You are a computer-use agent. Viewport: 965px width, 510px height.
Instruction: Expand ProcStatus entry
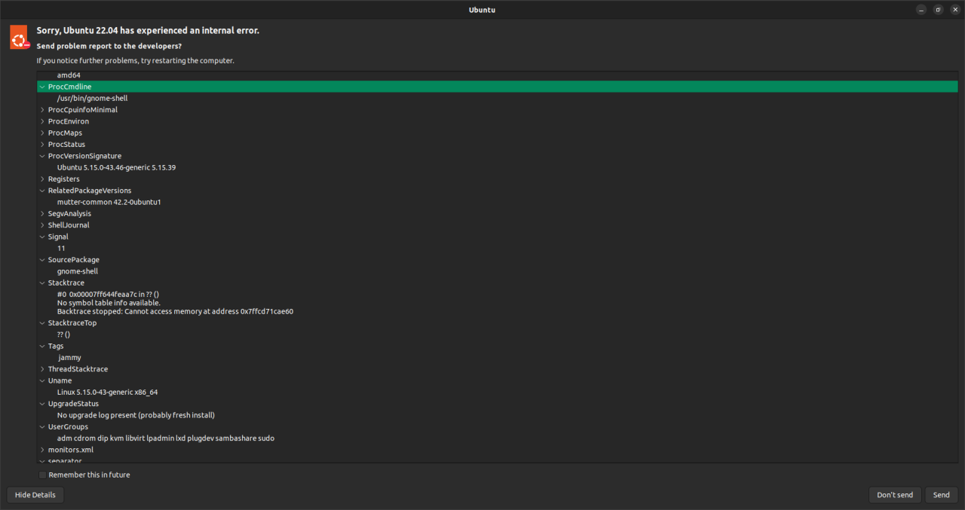[x=42, y=145]
